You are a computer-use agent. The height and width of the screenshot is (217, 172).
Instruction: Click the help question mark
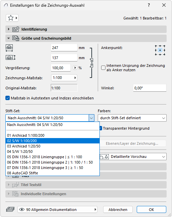(149, 5)
